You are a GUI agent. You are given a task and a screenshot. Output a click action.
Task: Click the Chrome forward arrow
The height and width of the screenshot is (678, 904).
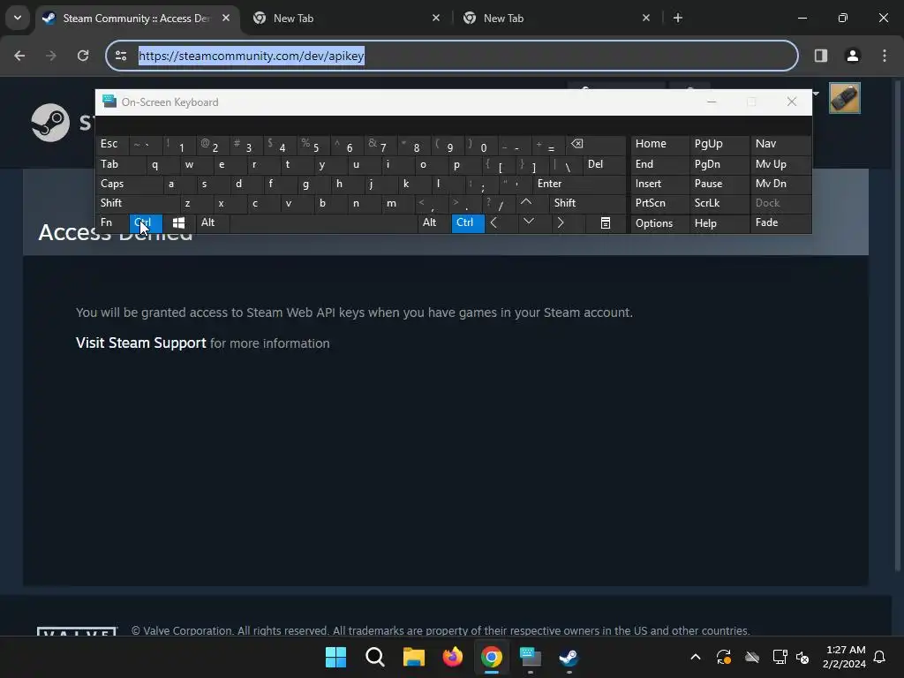click(x=50, y=56)
